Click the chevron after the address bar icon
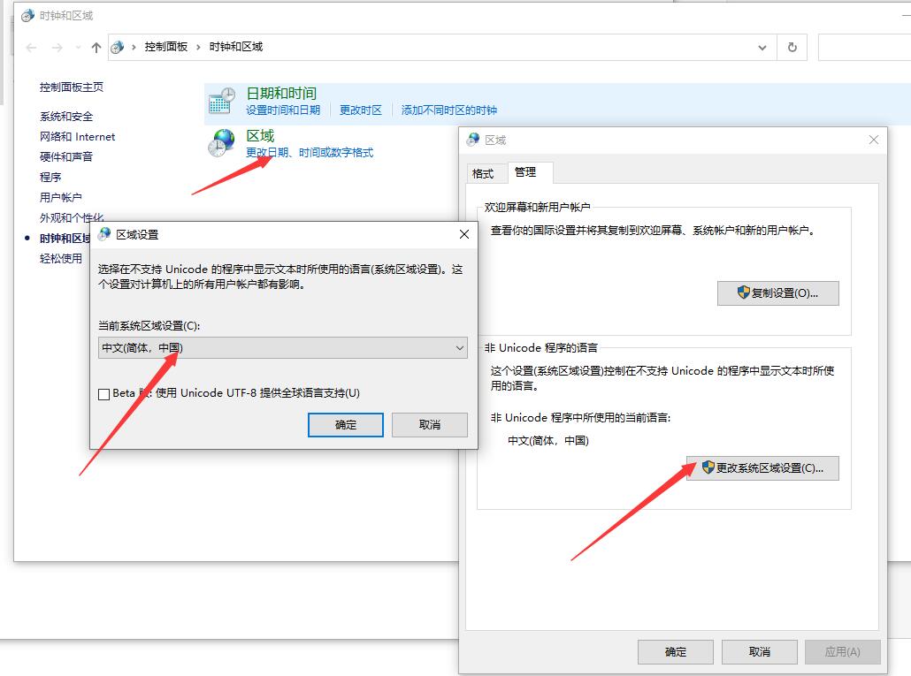The image size is (911, 676). [134, 47]
